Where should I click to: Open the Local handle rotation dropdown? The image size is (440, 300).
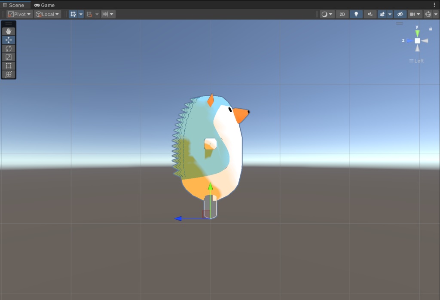[x=47, y=14]
